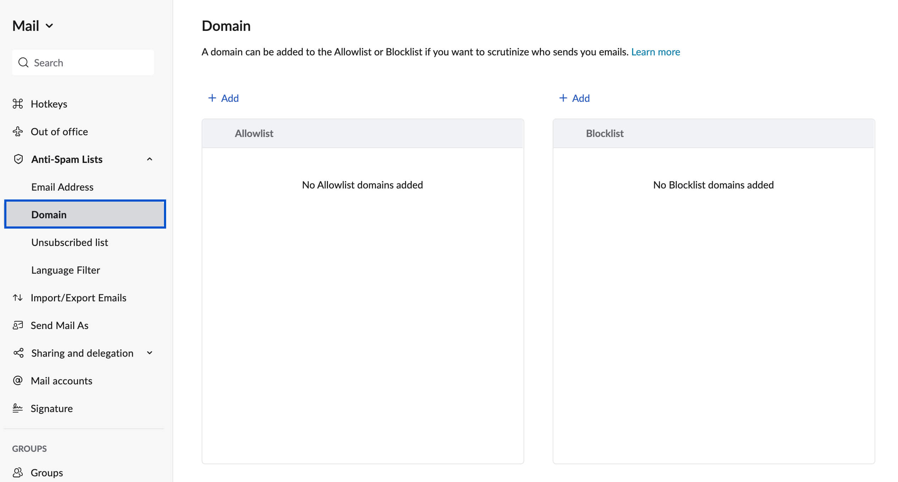Click the search magnifier icon
Screen dimensions: 898x482
[x=23, y=62]
